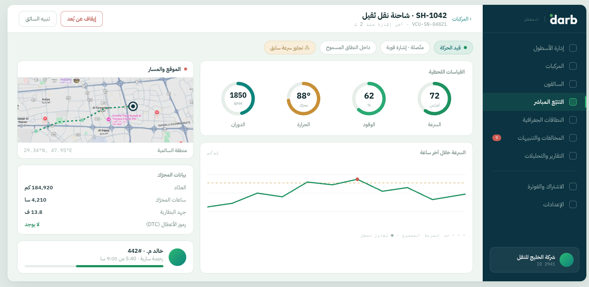589x287 pixels.
Task: Click منطقة السالمية label
Action: tap(172, 150)
